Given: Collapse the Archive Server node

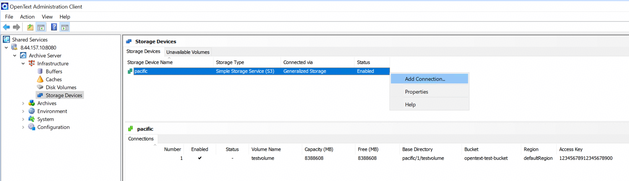Looking at the screenshot, I should click(x=15, y=55).
